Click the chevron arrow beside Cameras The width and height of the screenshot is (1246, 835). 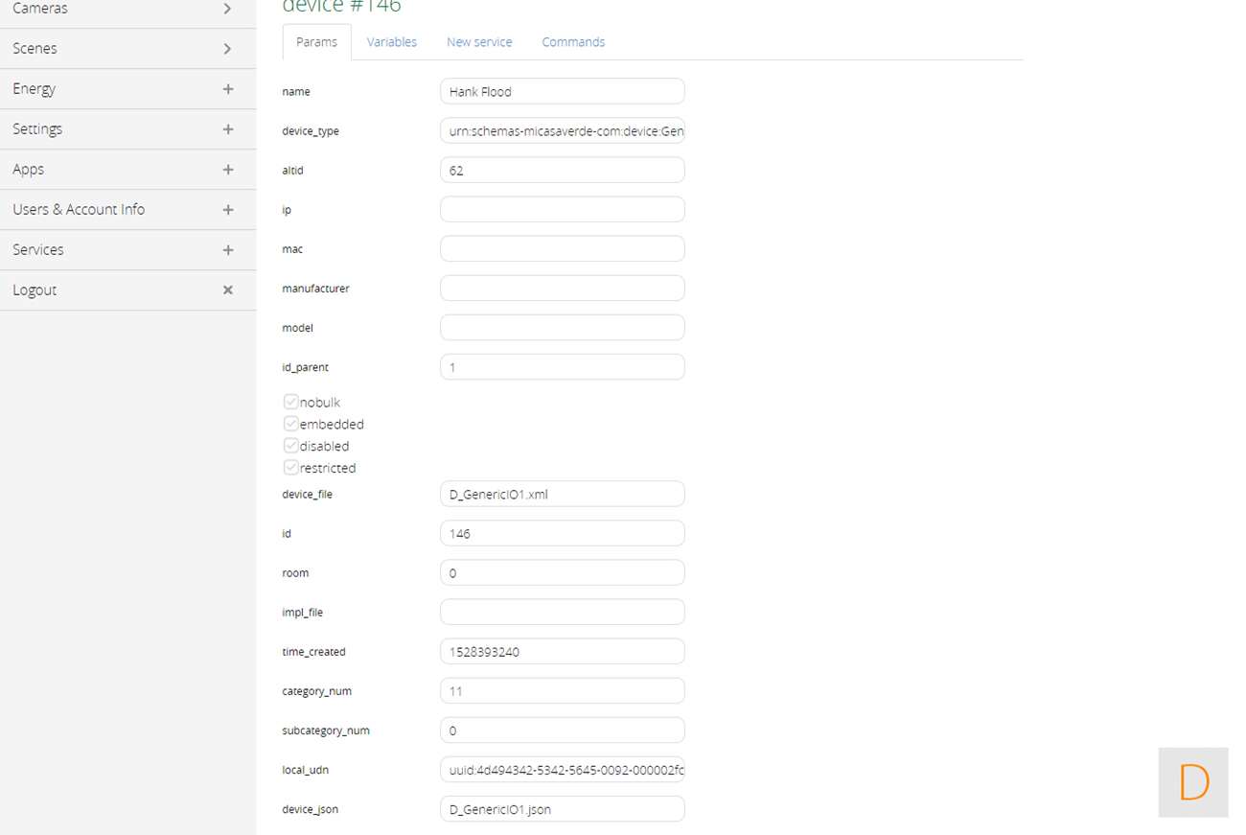(x=227, y=9)
